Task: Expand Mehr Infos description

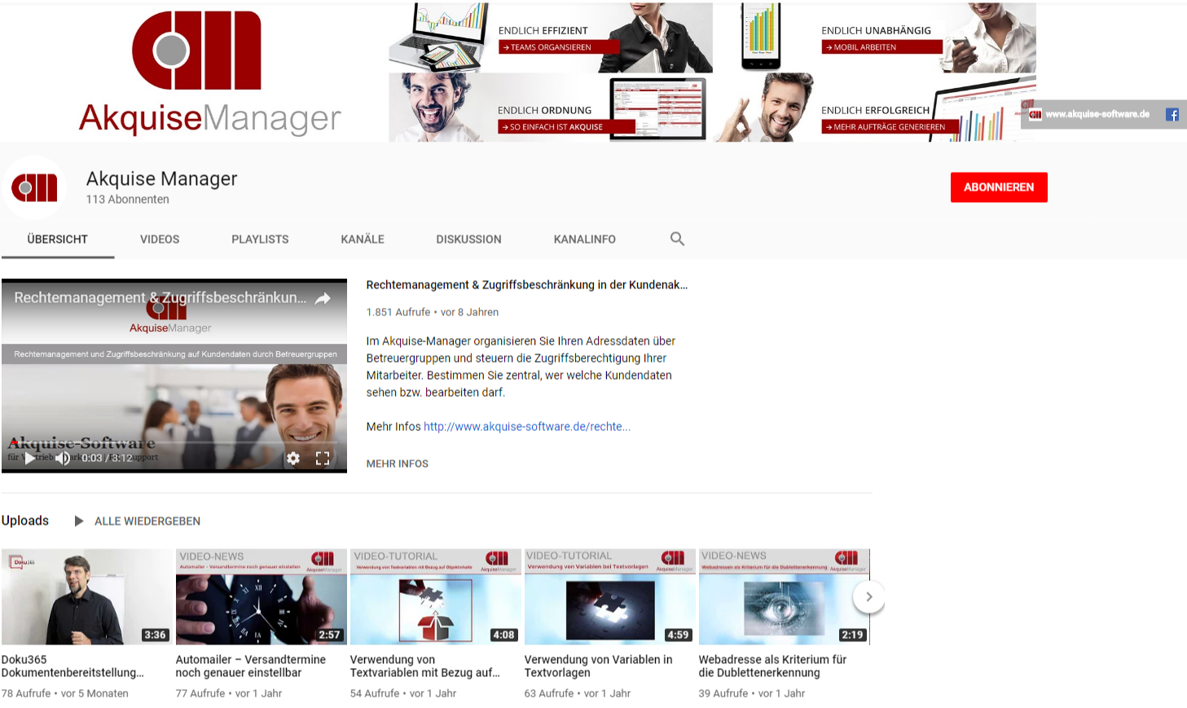Action: (398, 464)
